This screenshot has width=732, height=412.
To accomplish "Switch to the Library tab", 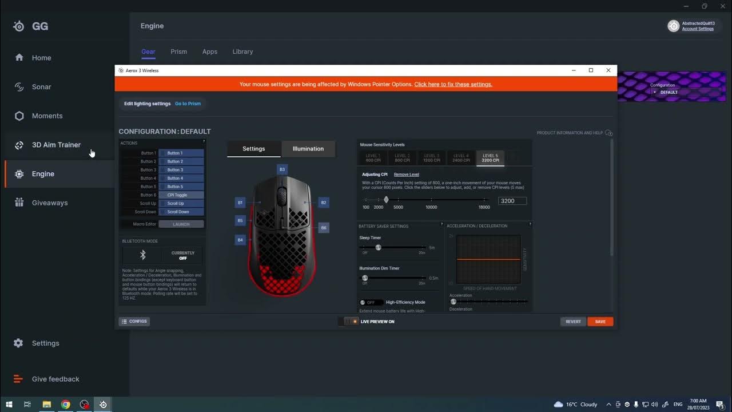I will click(x=242, y=51).
